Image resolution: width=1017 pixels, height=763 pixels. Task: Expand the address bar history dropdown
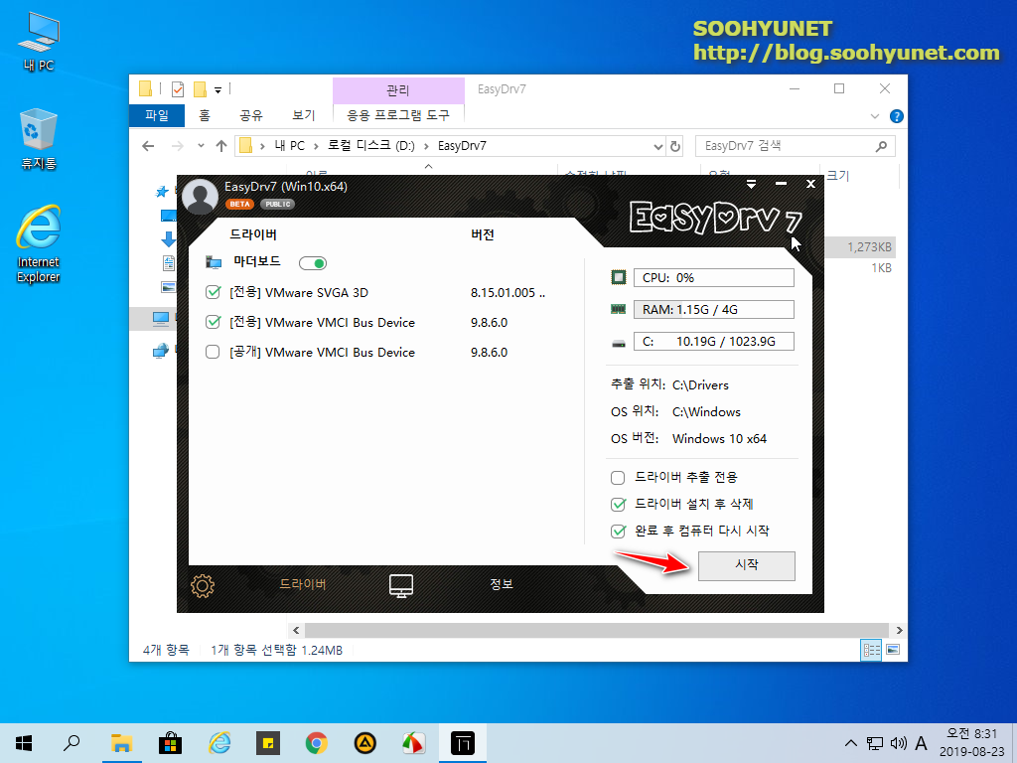point(658,146)
